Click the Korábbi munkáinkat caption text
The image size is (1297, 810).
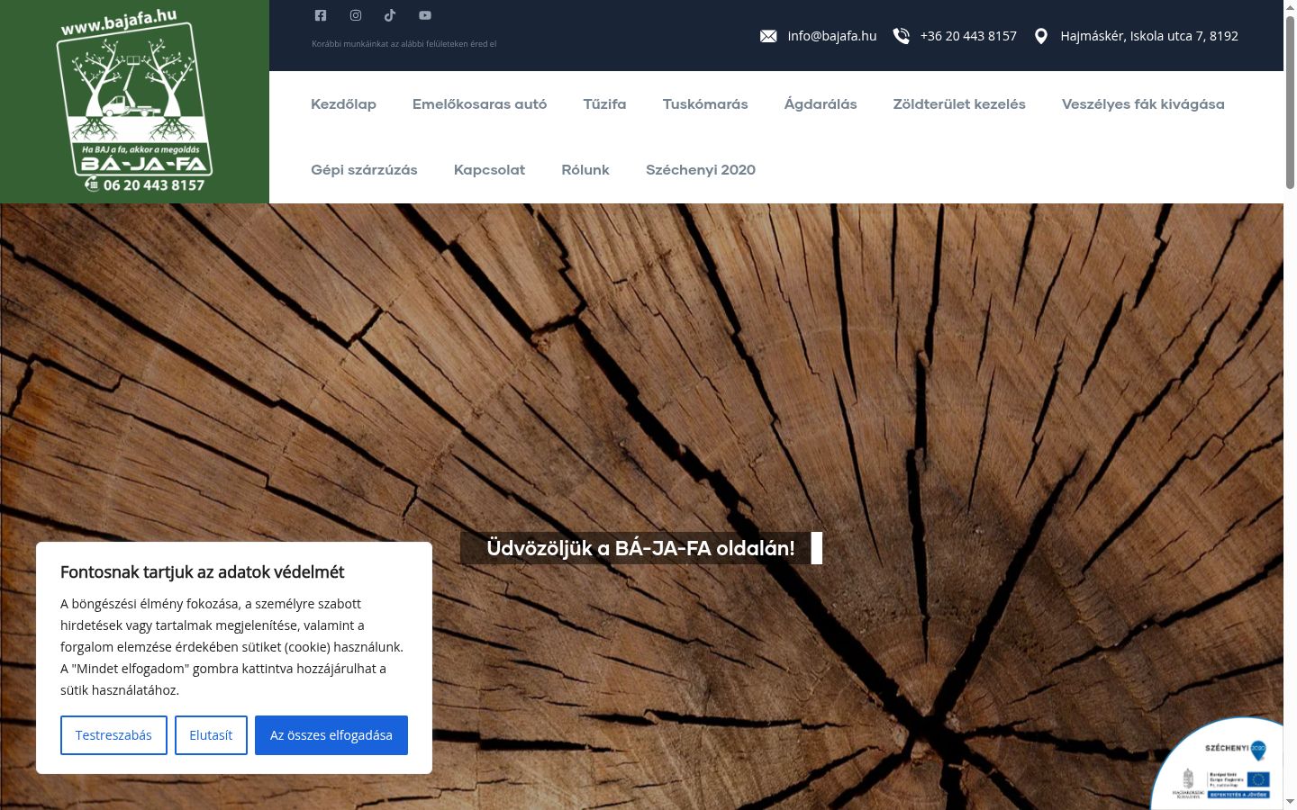[x=404, y=43]
